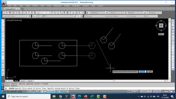176x99 pixels.
Task: Click the Text Style icon
Action: (x=87, y=13)
